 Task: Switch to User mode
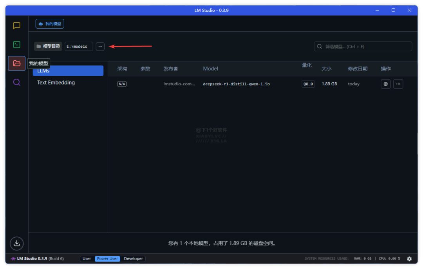tap(87, 259)
